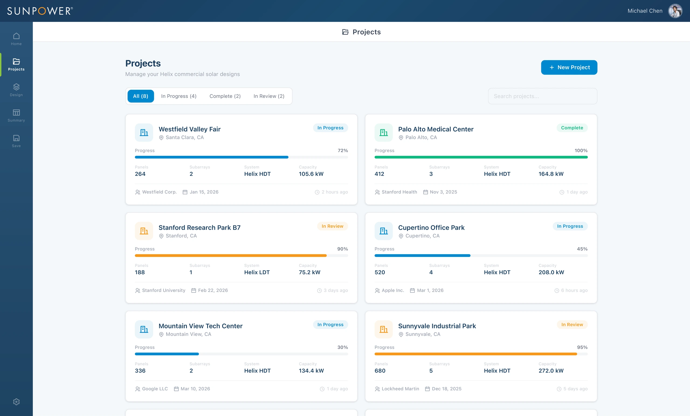This screenshot has height=416, width=690.
Task: Click the Westfield Valley Fair building icon
Action: click(x=144, y=132)
